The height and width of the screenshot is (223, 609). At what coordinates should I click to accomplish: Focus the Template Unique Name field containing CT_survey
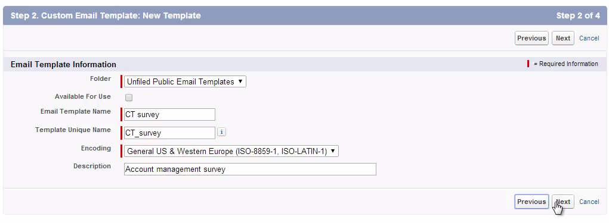pos(169,133)
